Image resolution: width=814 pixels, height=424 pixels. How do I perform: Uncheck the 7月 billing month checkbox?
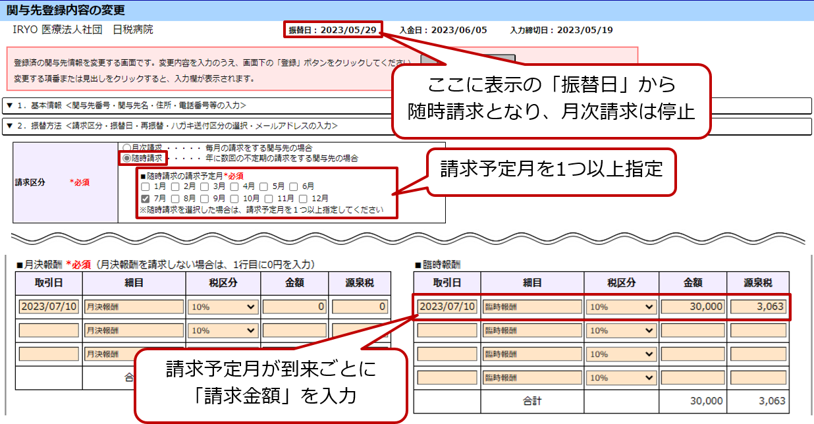[145, 198]
